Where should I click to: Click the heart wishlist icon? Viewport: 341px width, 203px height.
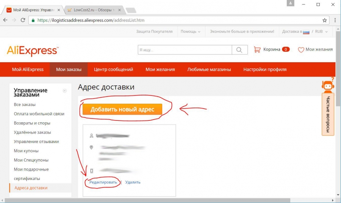pos(301,50)
